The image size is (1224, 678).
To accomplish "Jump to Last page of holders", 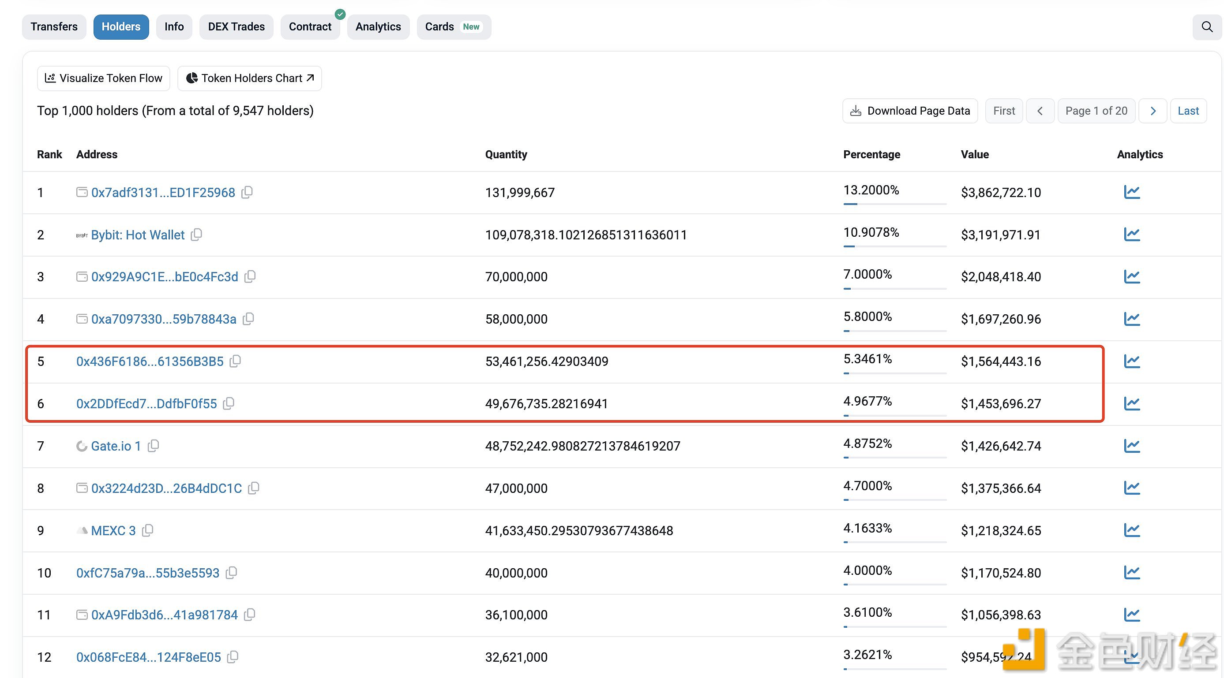I will coord(1188,111).
